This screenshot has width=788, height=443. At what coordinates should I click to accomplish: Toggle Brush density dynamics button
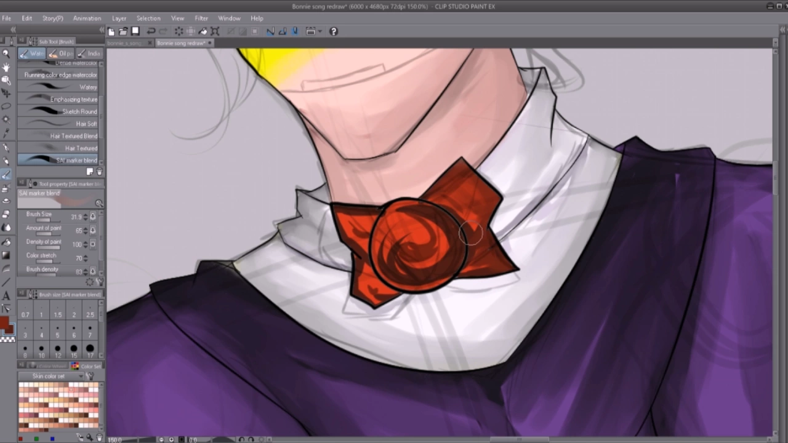(x=93, y=271)
